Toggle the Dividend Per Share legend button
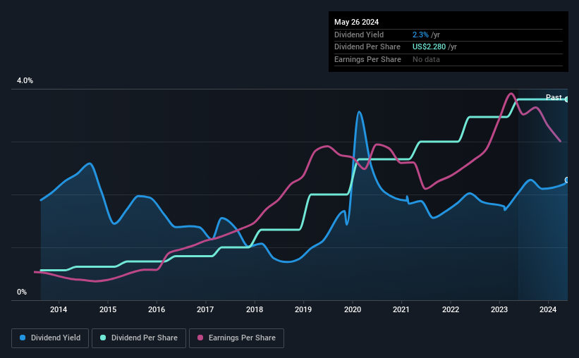The width and height of the screenshot is (579, 358). [139, 338]
